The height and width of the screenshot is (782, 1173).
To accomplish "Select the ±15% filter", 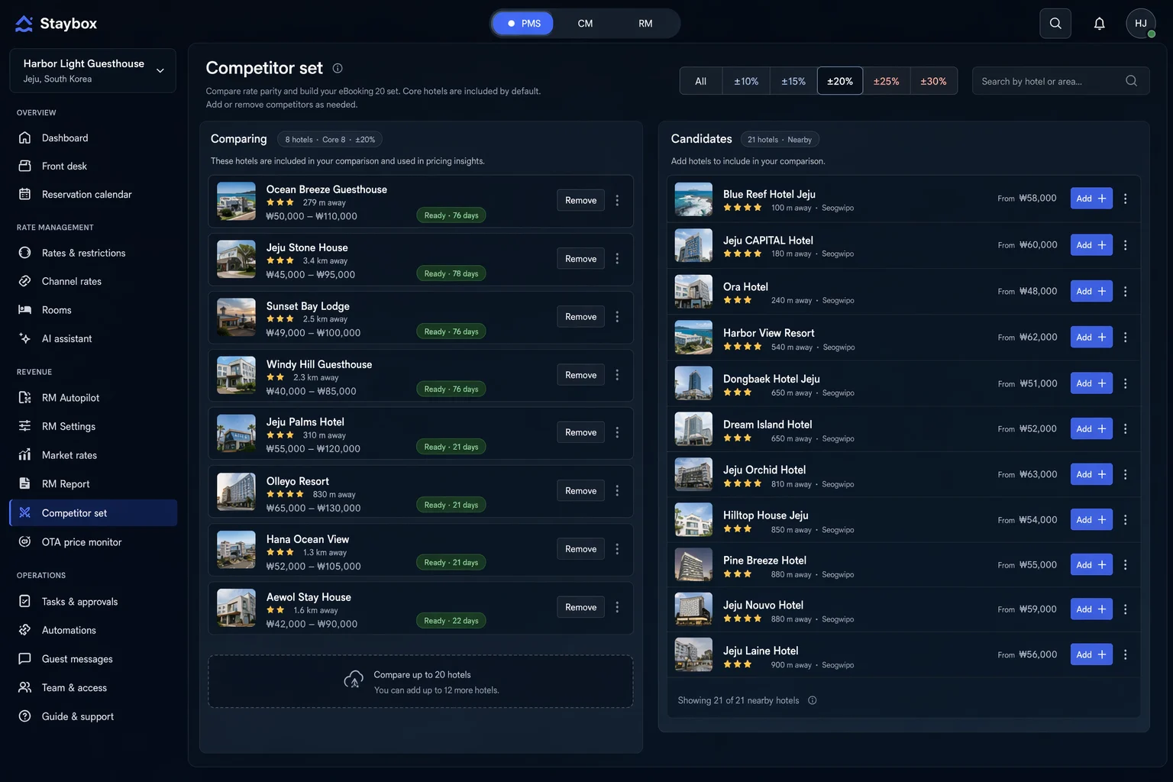I will click(x=793, y=81).
